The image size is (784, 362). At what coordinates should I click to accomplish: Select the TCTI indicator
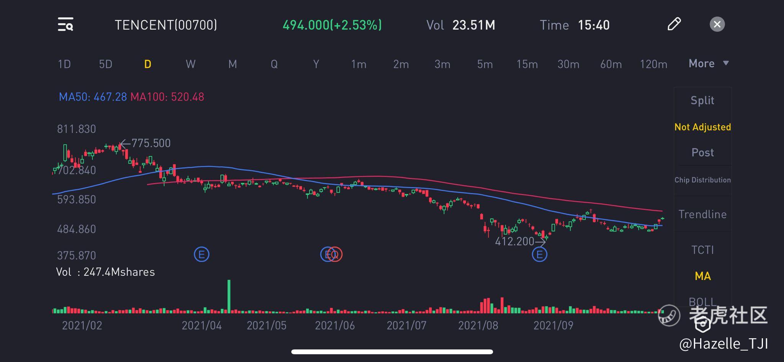tap(702, 250)
